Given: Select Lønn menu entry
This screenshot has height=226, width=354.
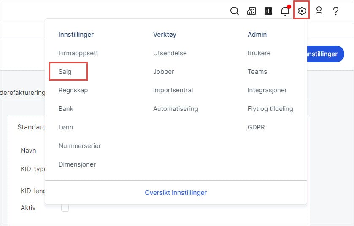Looking at the screenshot, I should [x=66, y=127].
